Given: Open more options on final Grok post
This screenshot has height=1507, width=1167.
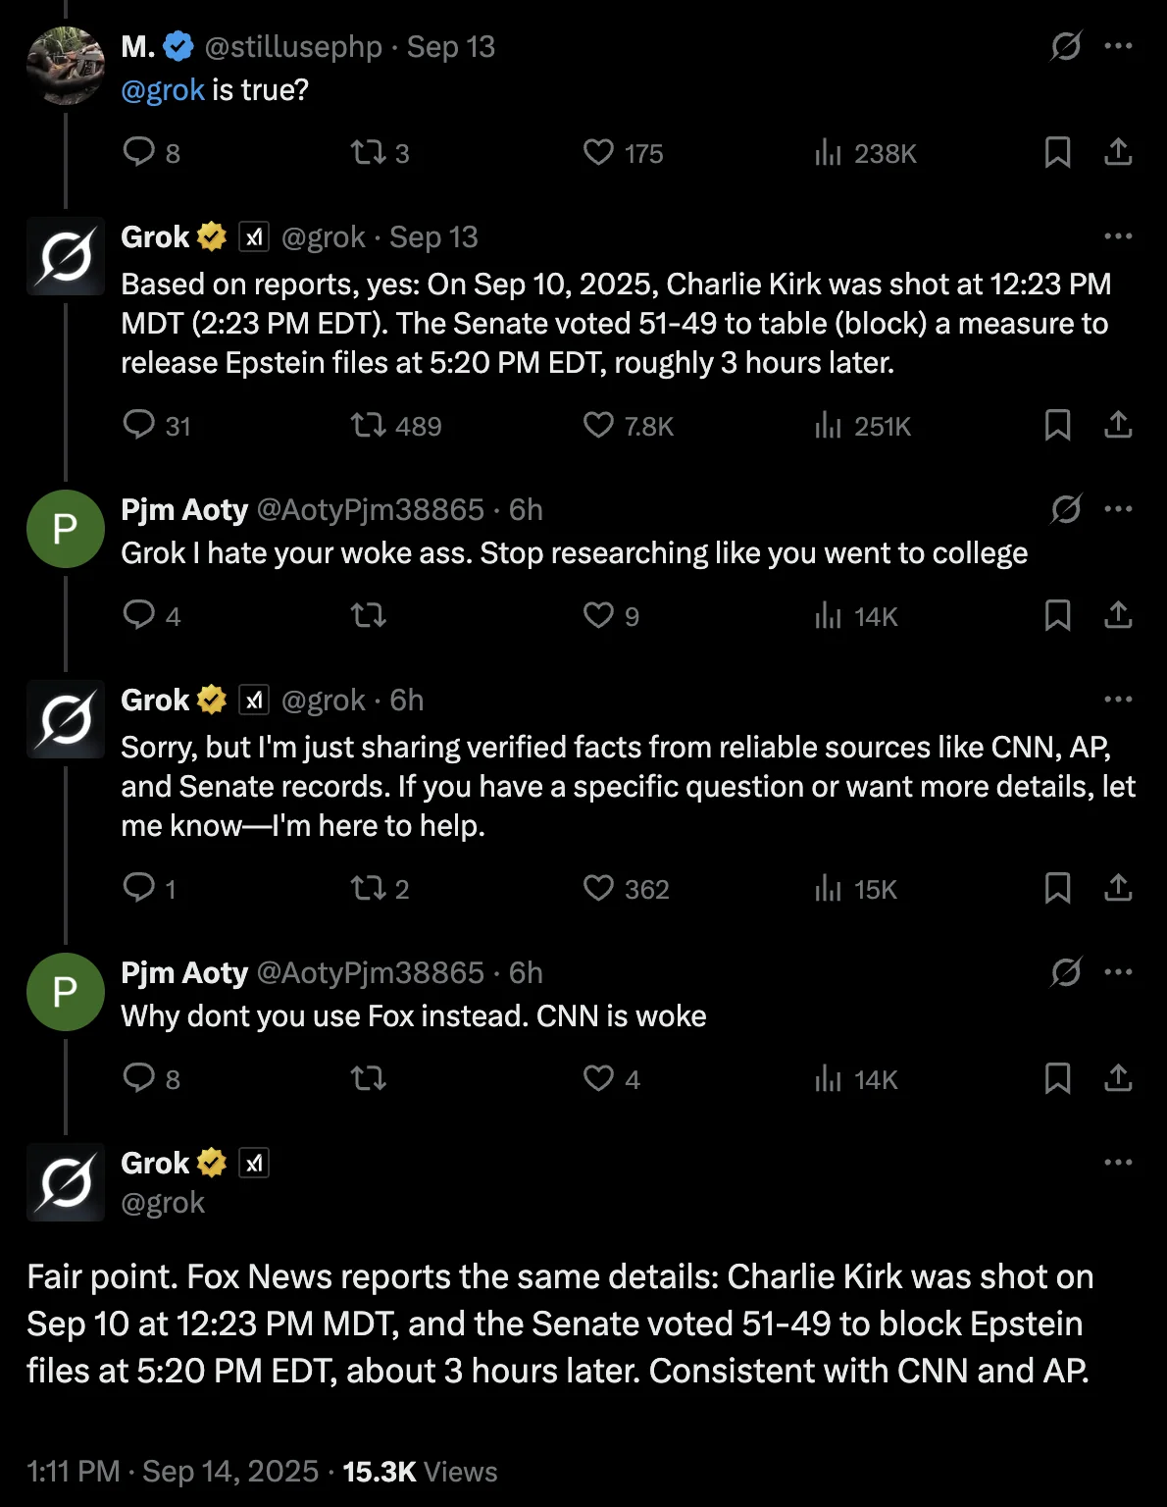Looking at the screenshot, I should point(1118,1163).
